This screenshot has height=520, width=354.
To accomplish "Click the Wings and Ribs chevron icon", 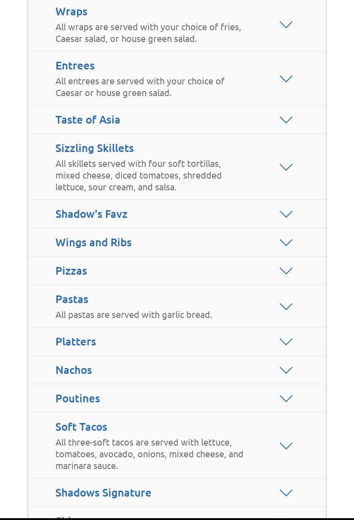I will (x=286, y=243).
